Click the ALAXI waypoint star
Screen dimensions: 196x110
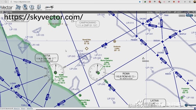pyautogui.click(x=188, y=83)
